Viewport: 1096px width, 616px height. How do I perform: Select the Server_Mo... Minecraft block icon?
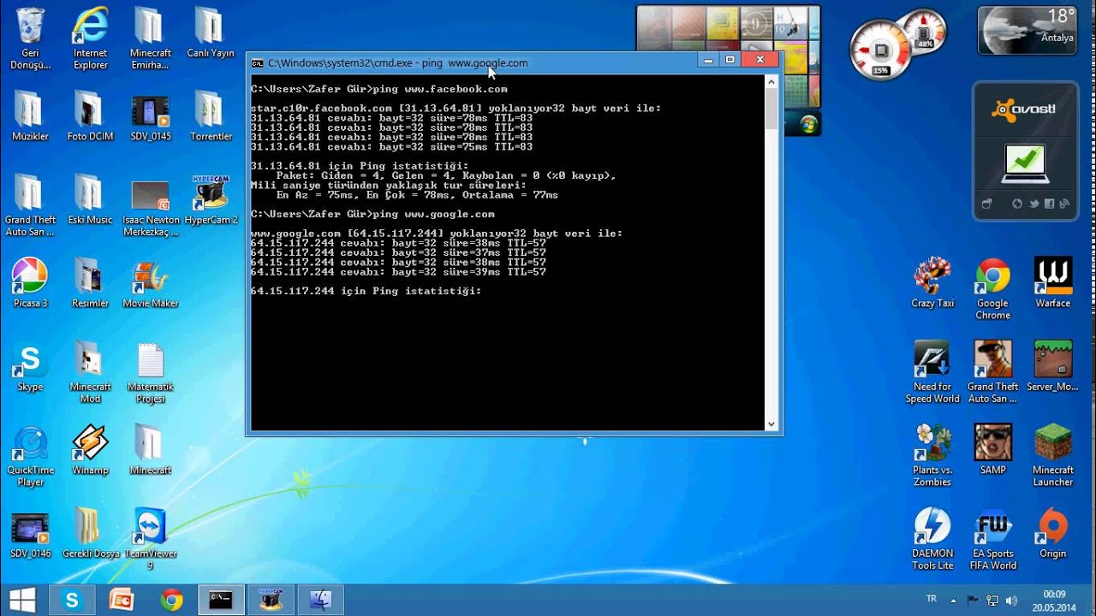[x=1052, y=366]
